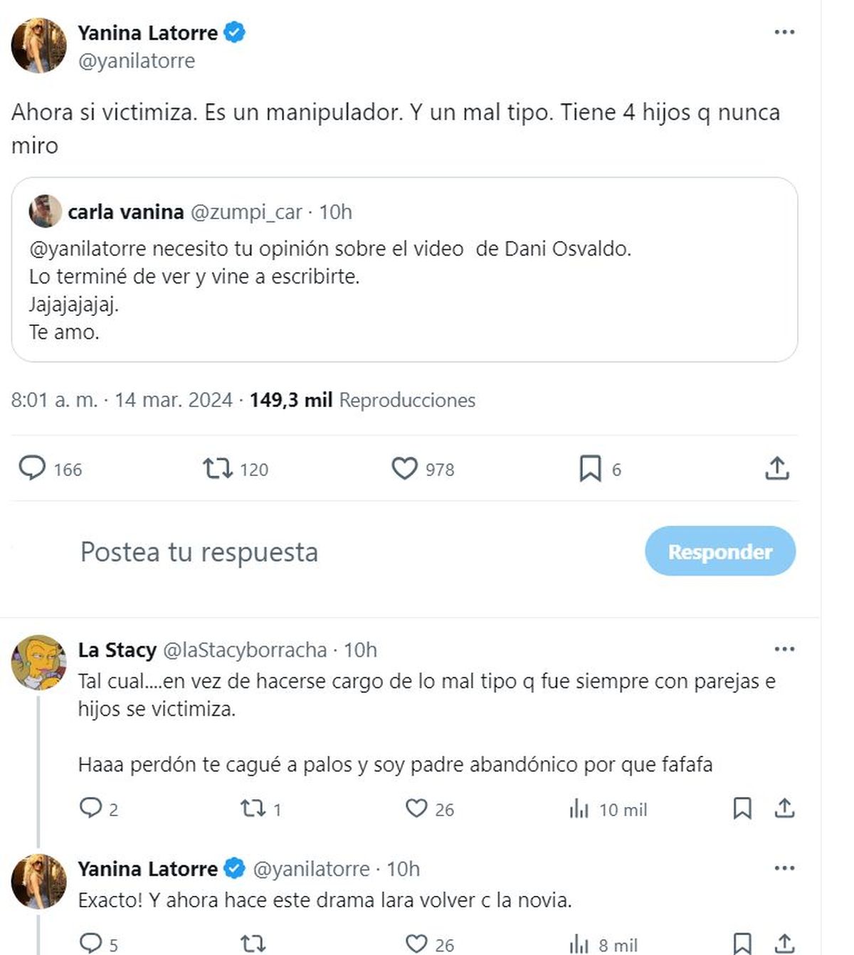Repost the main tweet with 120 reposts

point(217,469)
